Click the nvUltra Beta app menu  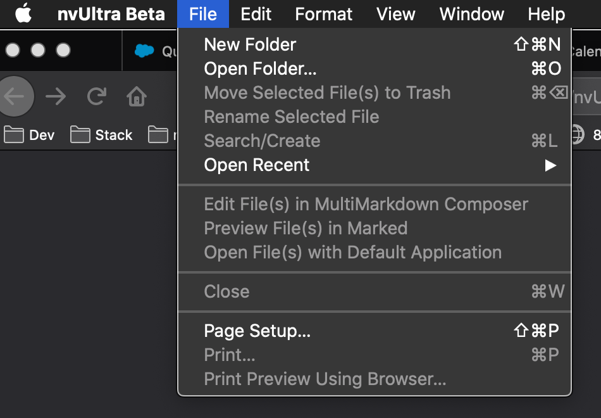111,14
